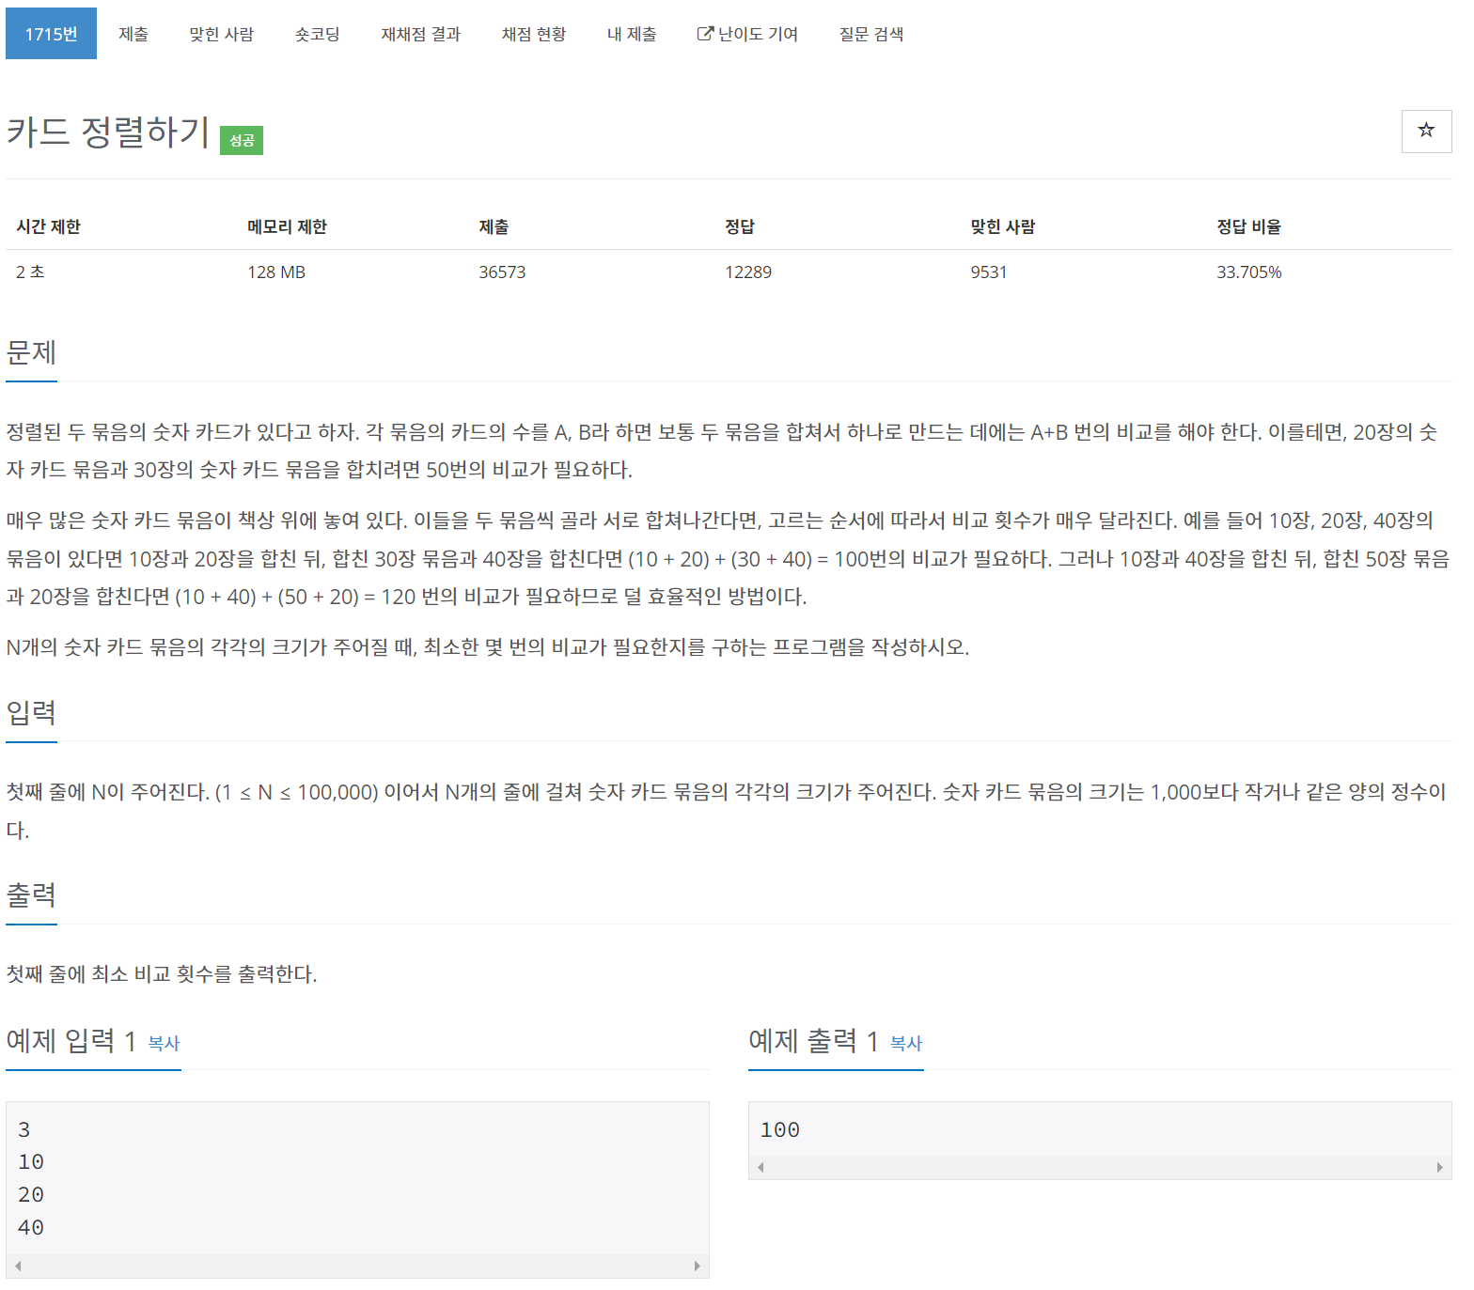
Task: Click the 메모리 제한 column header
Action: [288, 226]
